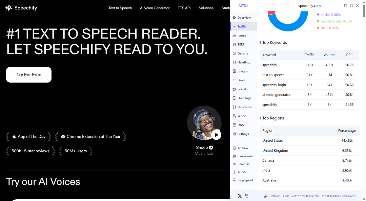Viewport: 366px width, 201px height.
Task: Click the paidReferrals 0.36% legend entry
Action: pyautogui.click(x=335, y=21)
